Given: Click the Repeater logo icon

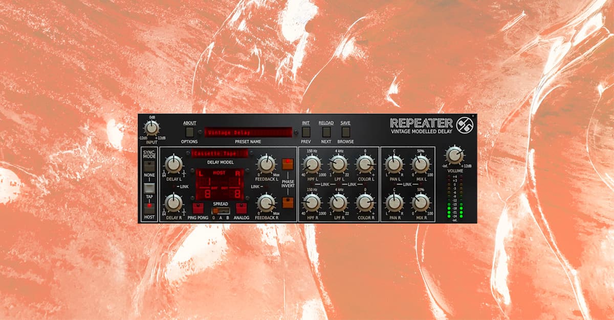Looking at the screenshot, I should point(465,124).
